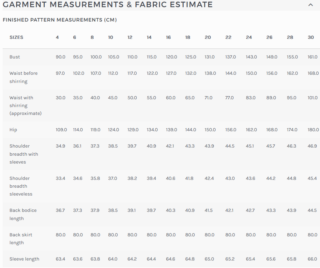
Task: Click Shoulder breadth with sleeves label
Action: 24,154
